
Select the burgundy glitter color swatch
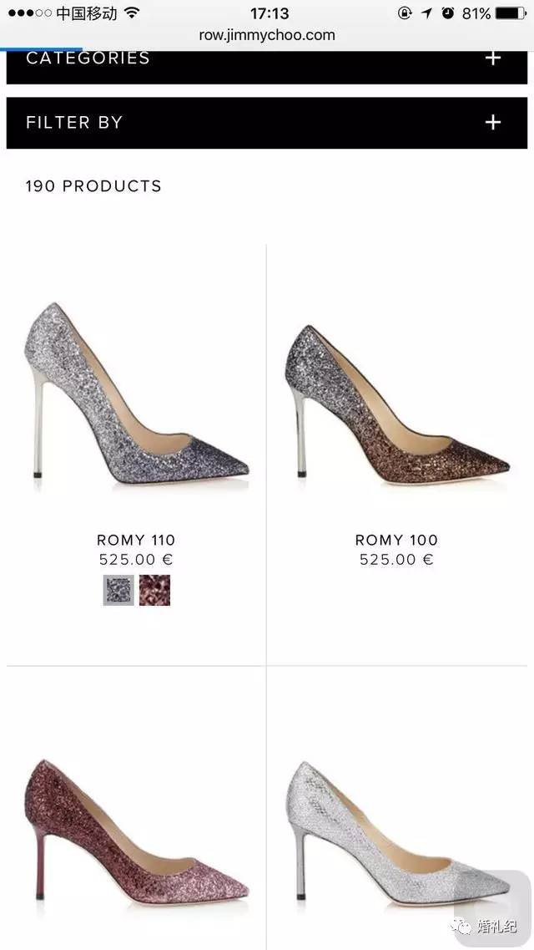tap(155, 590)
